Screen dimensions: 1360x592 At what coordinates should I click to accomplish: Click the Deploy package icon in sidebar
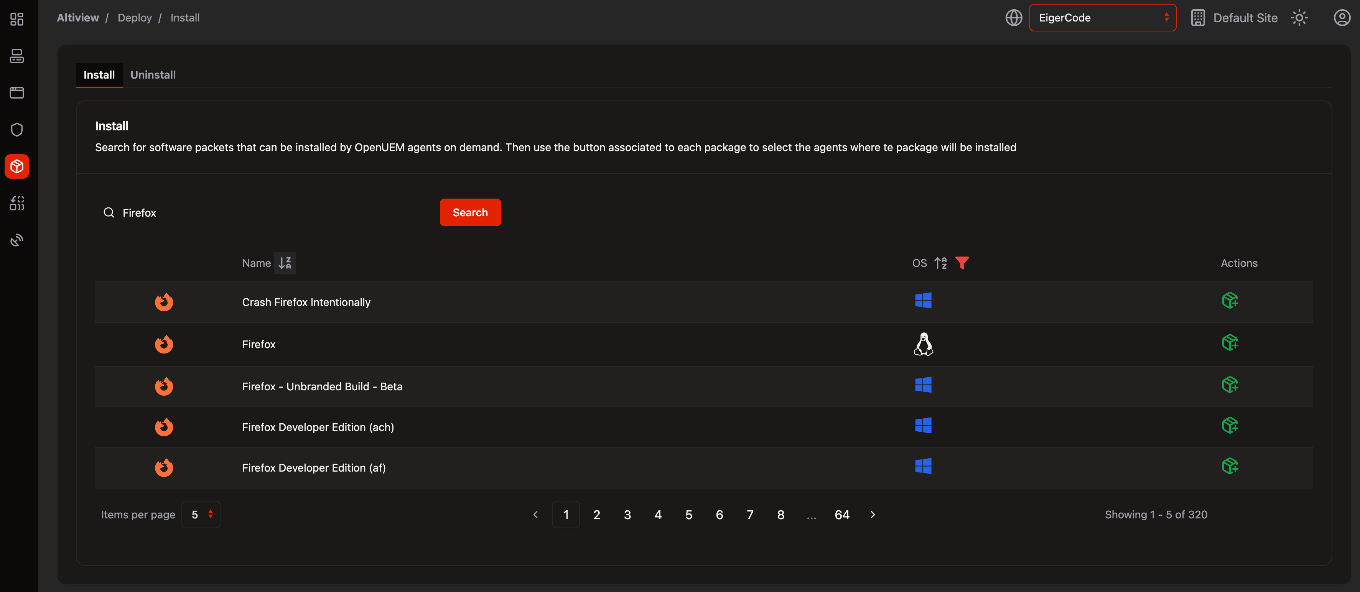tap(17, 167)
